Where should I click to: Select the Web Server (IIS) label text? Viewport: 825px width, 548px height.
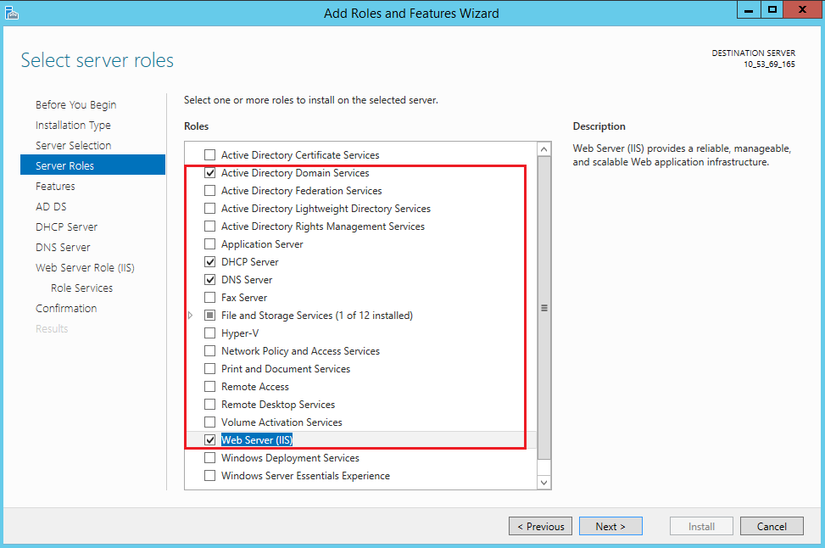pyautogui.click(x=257, y=440)
